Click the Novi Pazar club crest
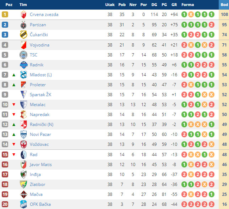This screenshot has width=229, height=209. click(23, 134)
